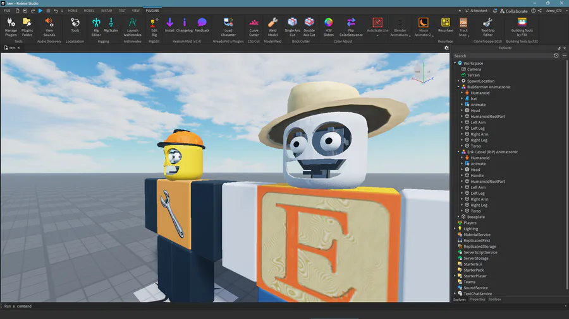The width and height of the screenshot is (569, 319).
Task: Collapse the Workspace tree node
Action: (455, 63)
